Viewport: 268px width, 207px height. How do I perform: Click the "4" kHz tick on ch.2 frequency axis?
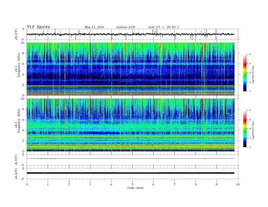23,130
